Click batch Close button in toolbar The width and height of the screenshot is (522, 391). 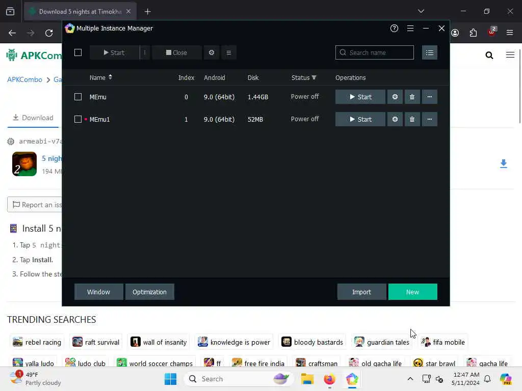[x=176, y=52]
